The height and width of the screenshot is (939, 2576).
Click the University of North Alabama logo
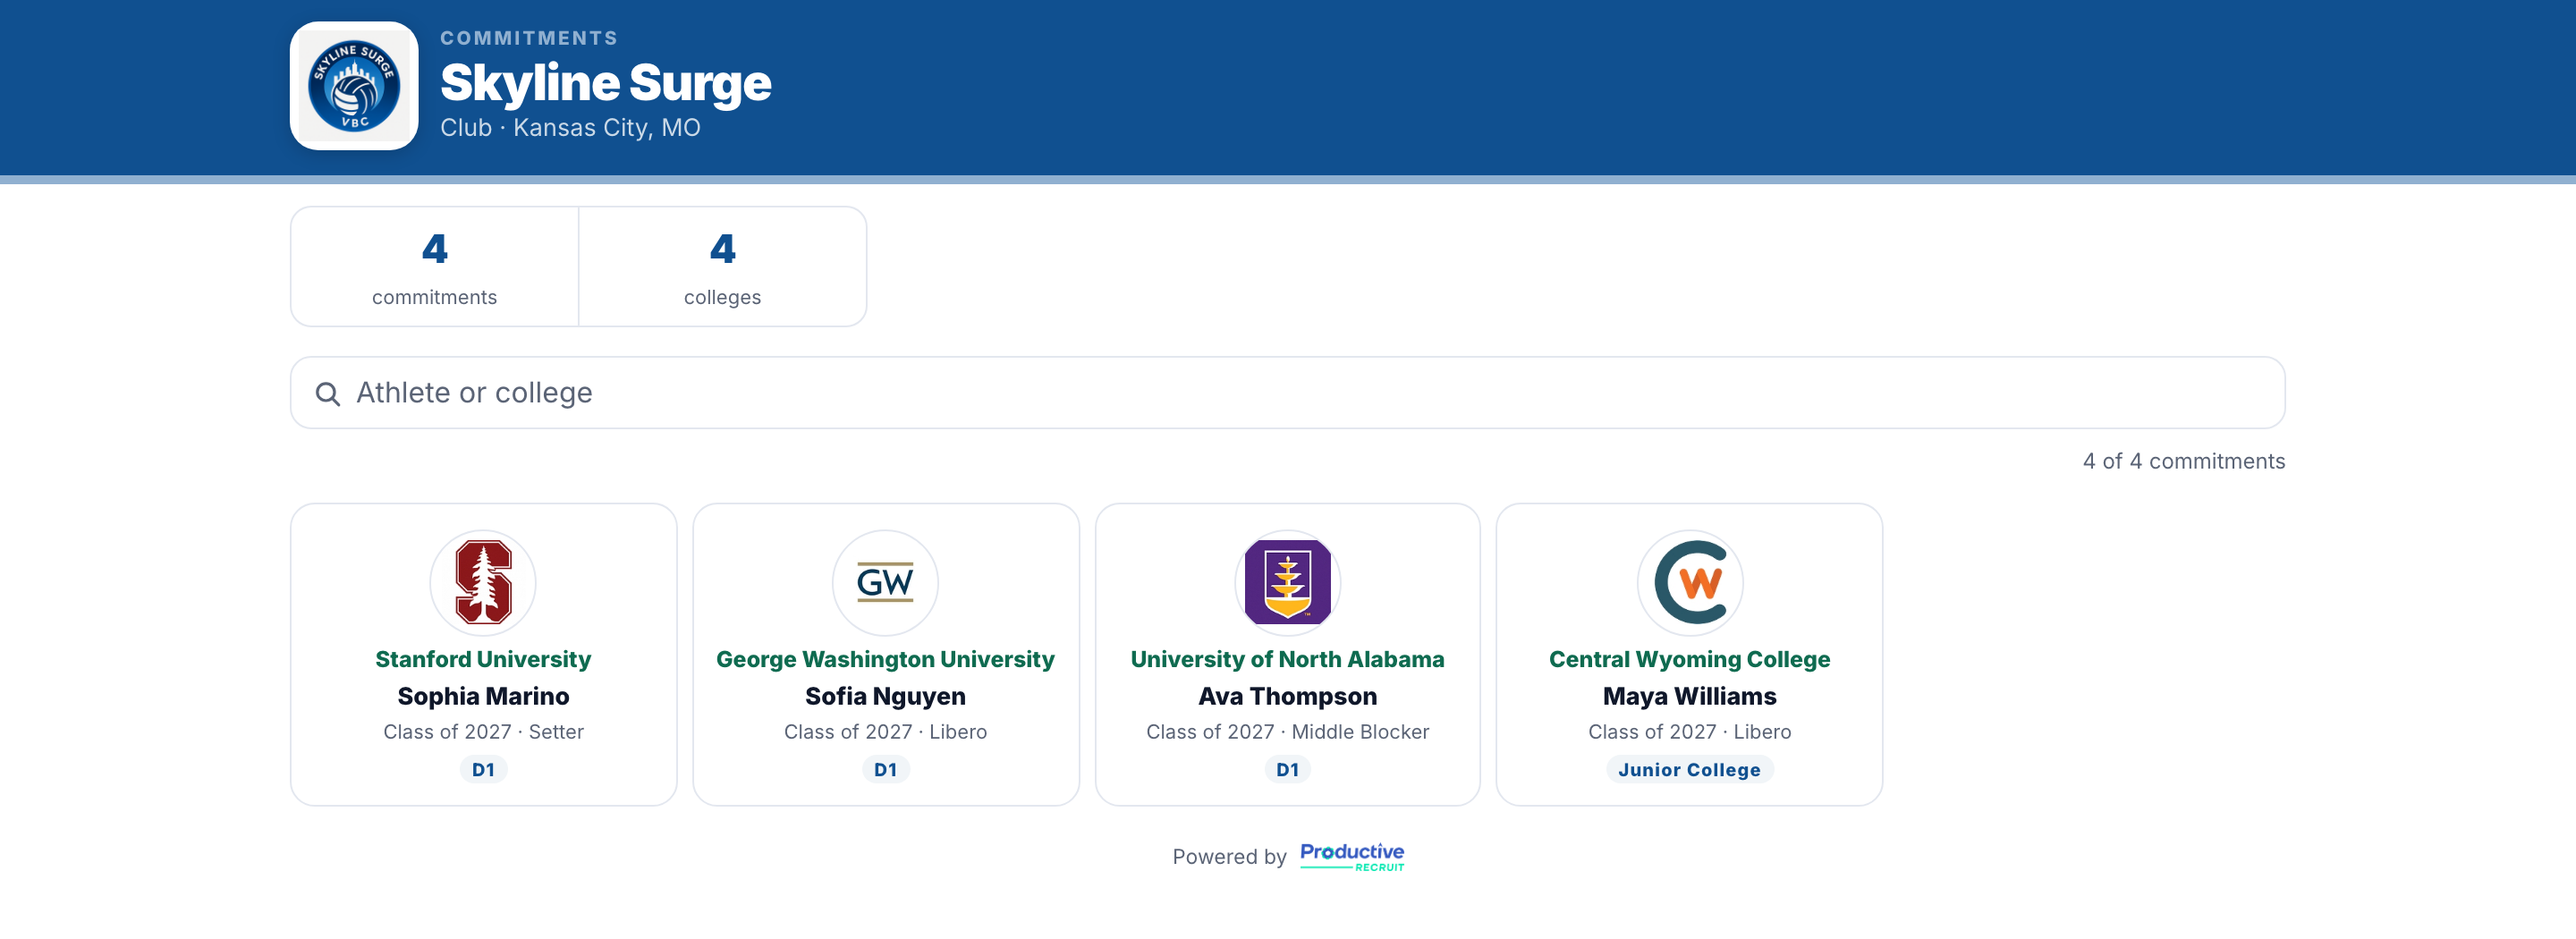click(1287, 583)
